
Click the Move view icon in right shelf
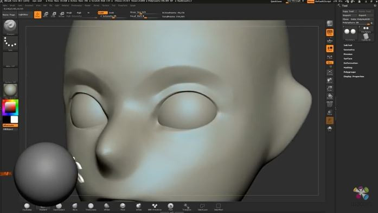330,80
